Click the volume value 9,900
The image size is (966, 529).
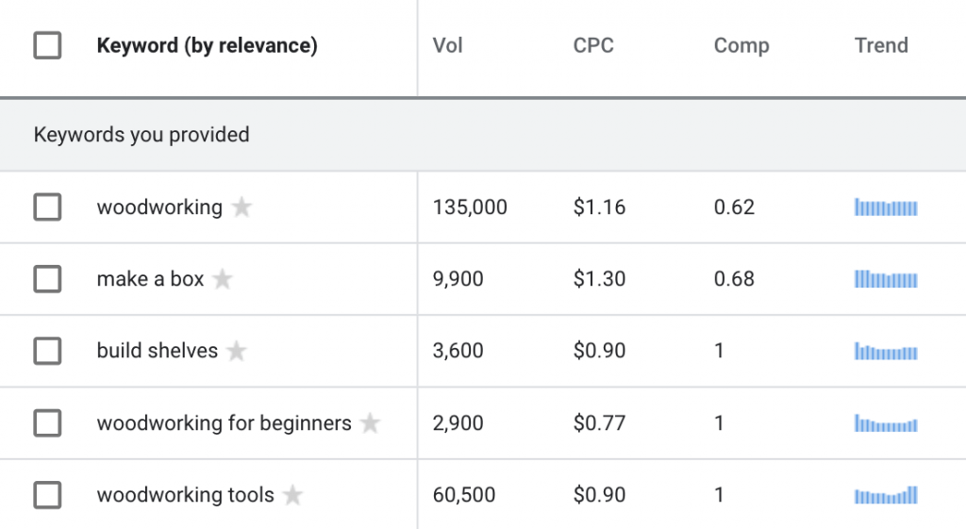click(x=458, y=279)
